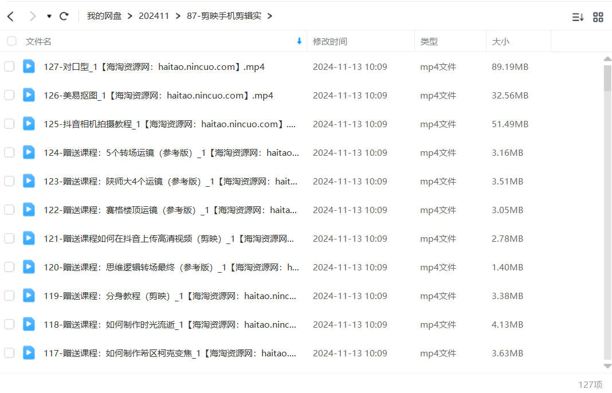Check the box for 122-赠送课程 file
The width and height of the screenshot is (612, 393).
[9, 210]
